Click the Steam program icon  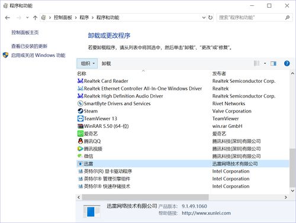point(81,111)
